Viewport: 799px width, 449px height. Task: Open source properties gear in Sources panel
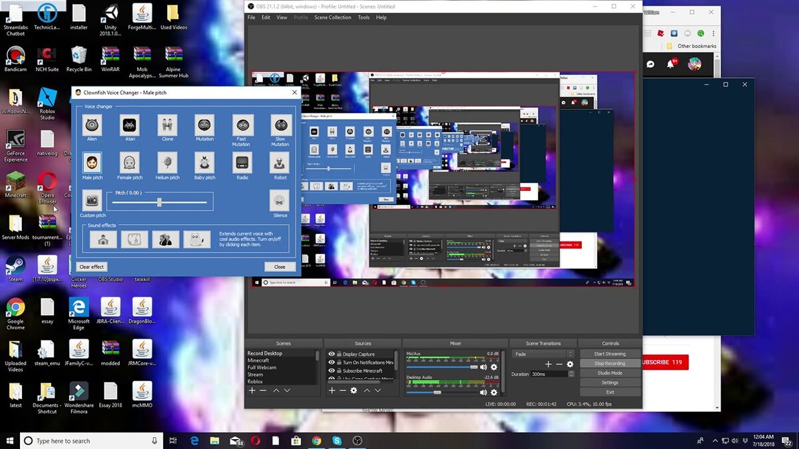coord(354,390)
